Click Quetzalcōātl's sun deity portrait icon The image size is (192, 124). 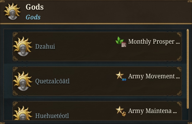point(23,81)
